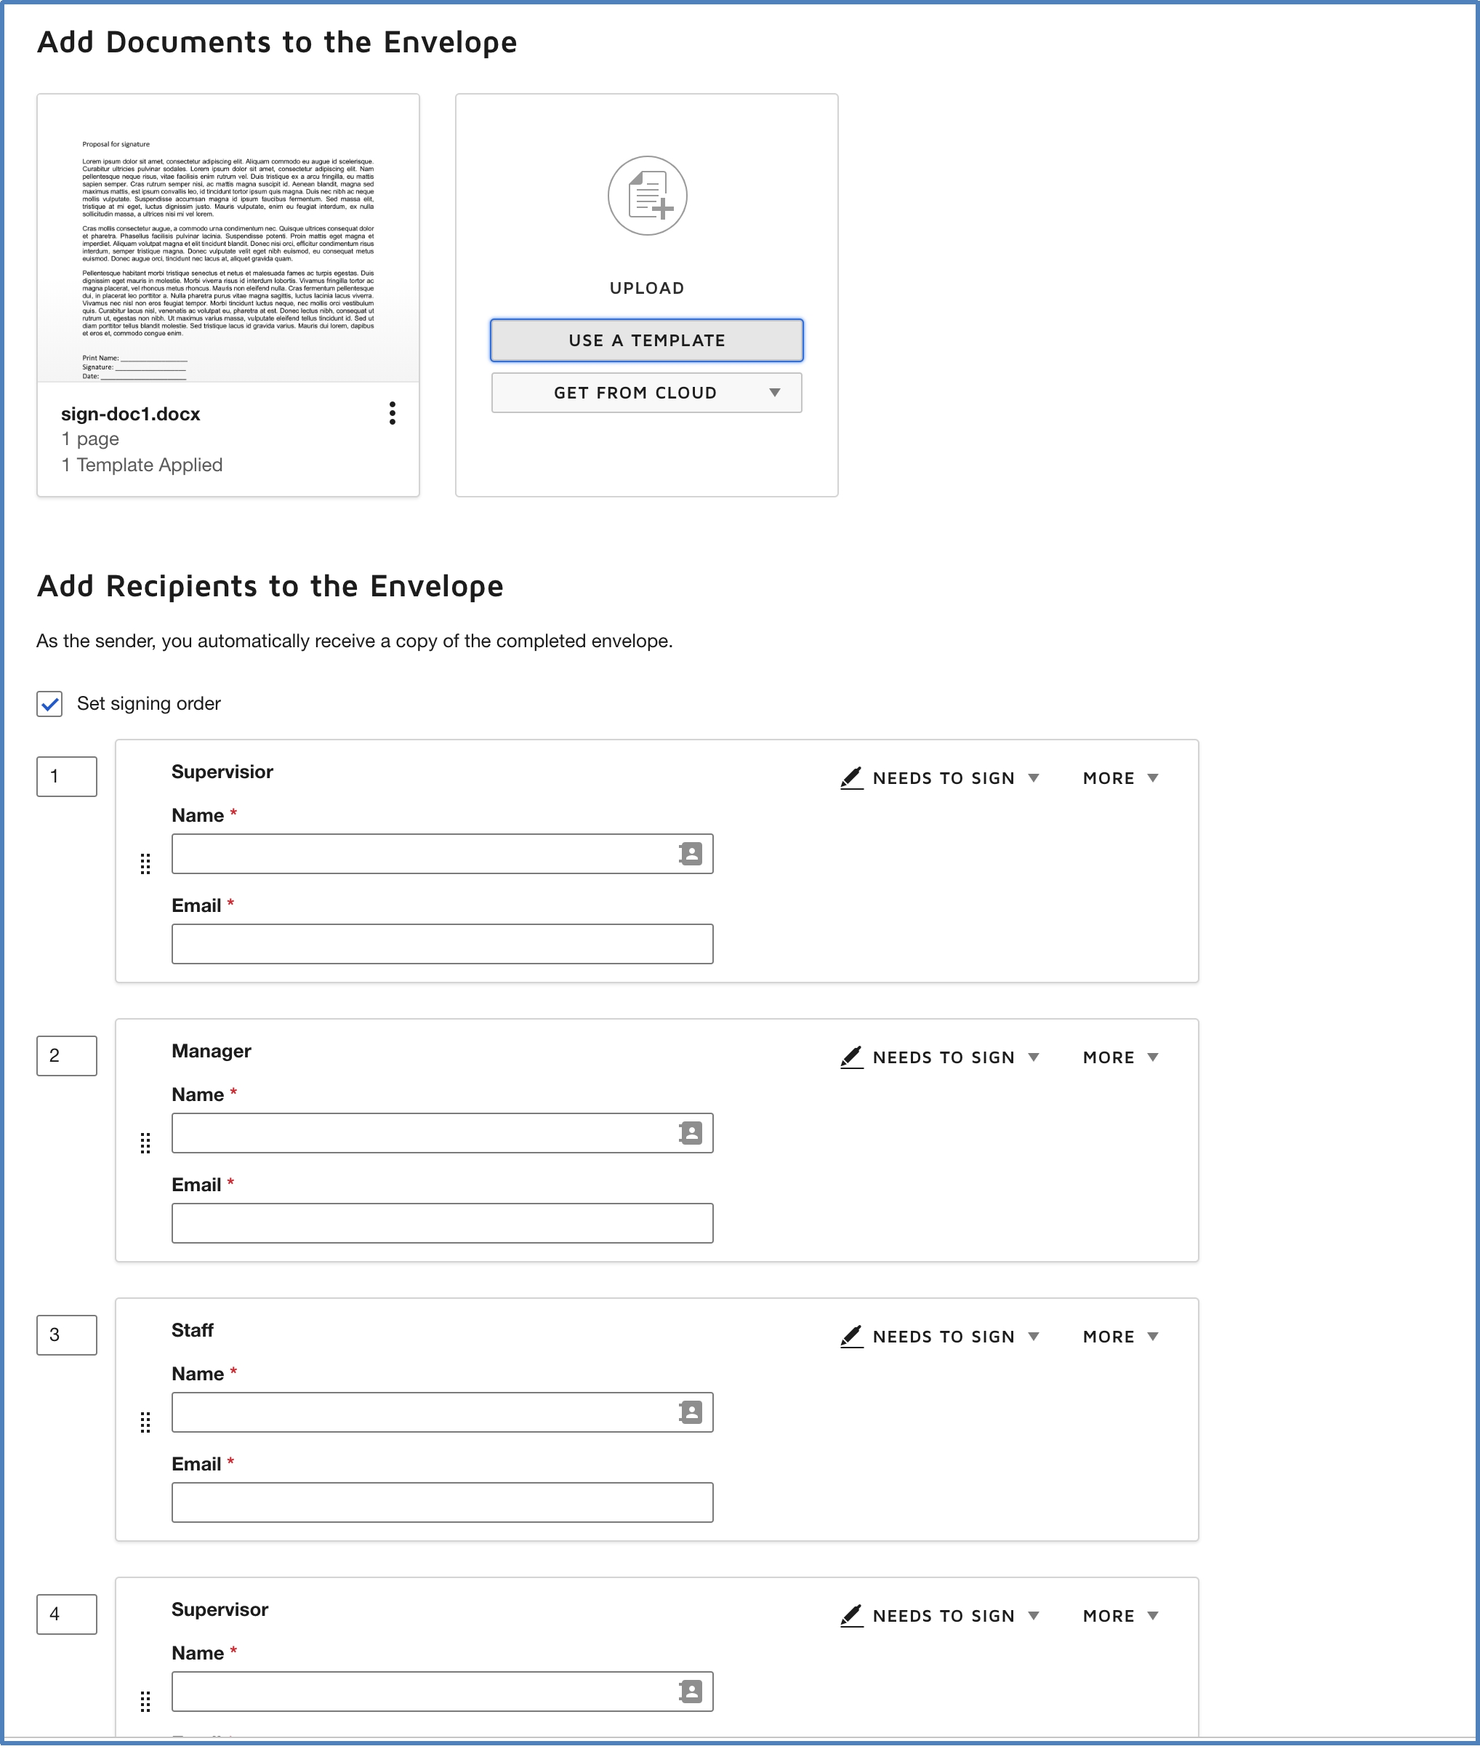Click the Manager Email input field
This screenshot has height=1749, width=1480.
point(442,1222)
